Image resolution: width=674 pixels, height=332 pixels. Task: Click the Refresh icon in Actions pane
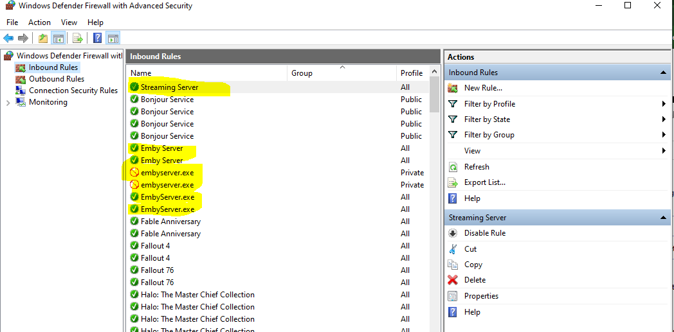point(453,167)
